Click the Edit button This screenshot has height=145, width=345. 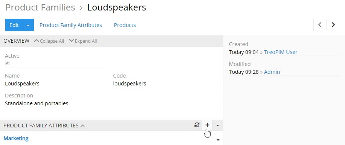[x=14, y=25]
